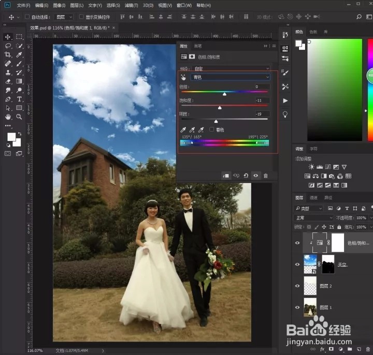This screenshot has width=373, height=355.
Task: Open the 青色 color range dropdown
Action: (x=230, y=77)
